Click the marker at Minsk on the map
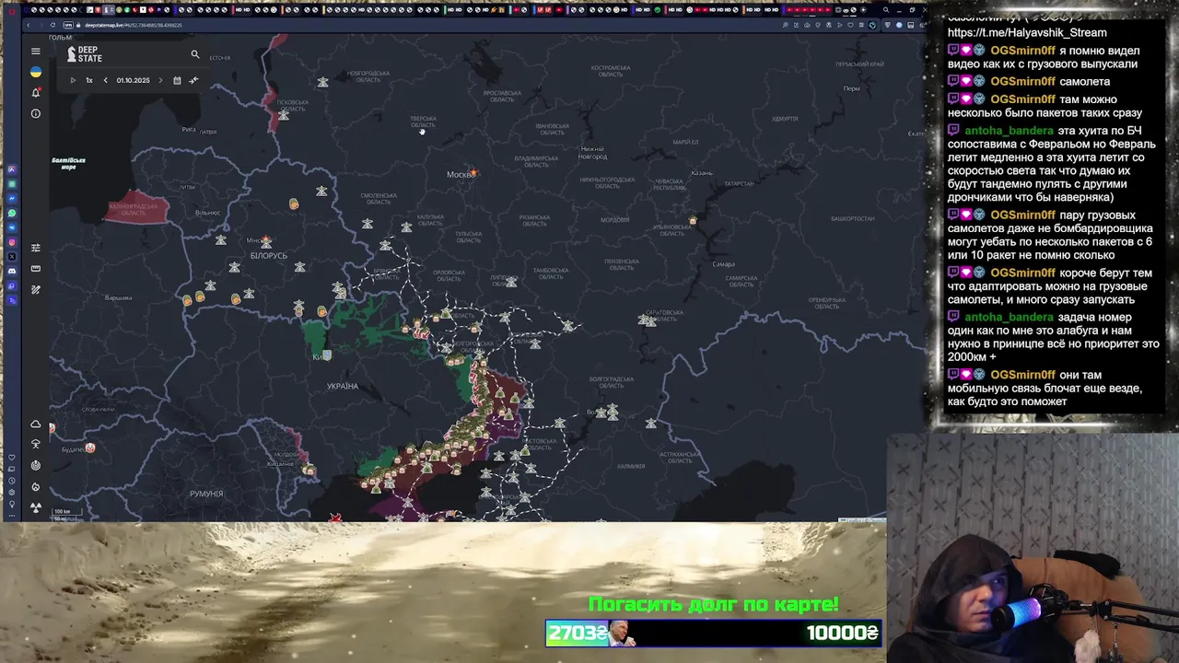This screenshot has width=1179, height=663. pyautogui.click(x=266, y=241)
